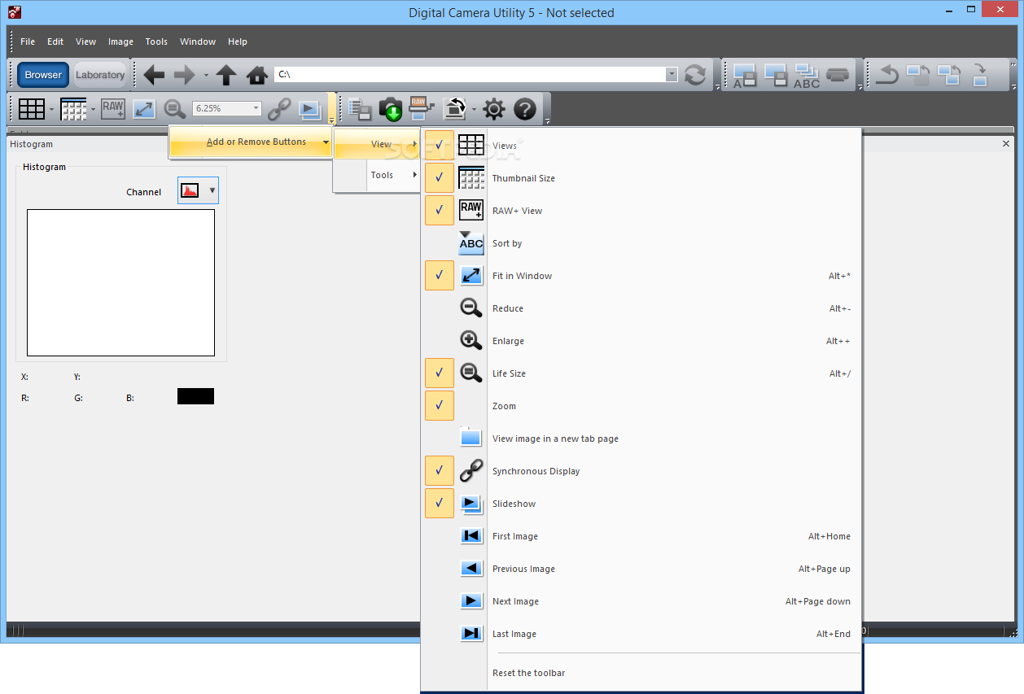Enable the Next Image entry

coord(641,601)
